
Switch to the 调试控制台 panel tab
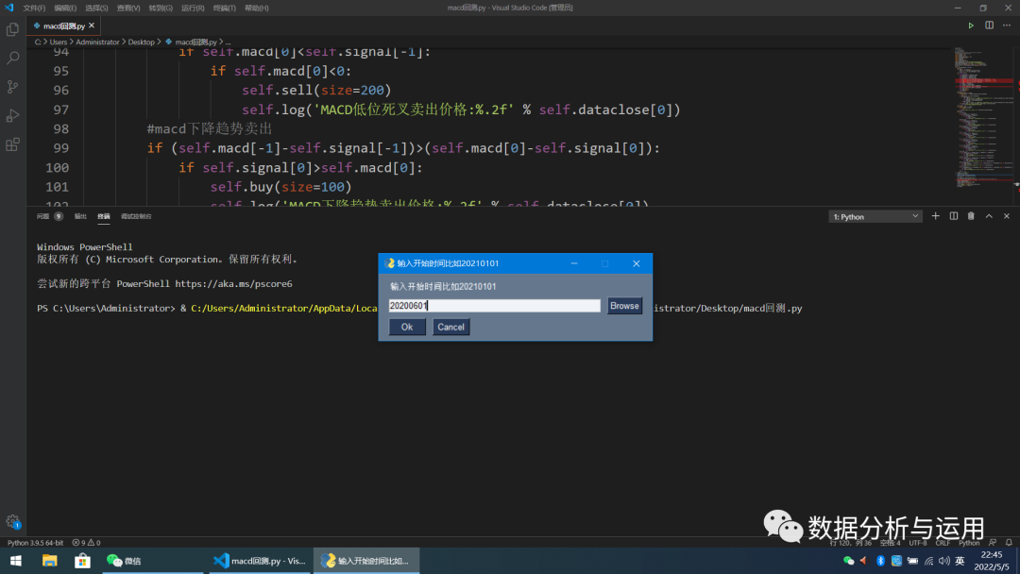[x=136, y=216]
